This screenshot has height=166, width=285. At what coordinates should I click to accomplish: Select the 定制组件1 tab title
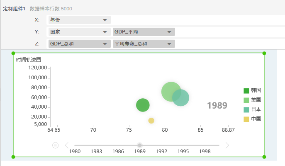tap(14, 8)
